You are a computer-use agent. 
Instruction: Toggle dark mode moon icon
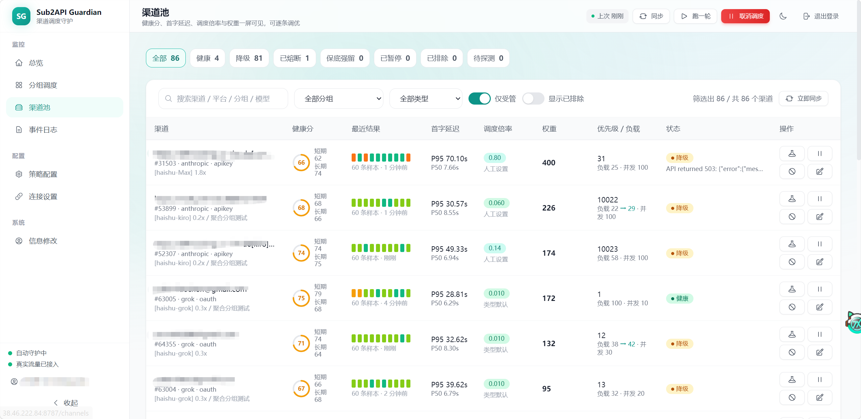(783, 16)
